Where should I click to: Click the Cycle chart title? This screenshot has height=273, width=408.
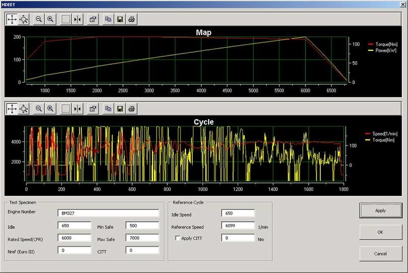click(x=203, y=122)
